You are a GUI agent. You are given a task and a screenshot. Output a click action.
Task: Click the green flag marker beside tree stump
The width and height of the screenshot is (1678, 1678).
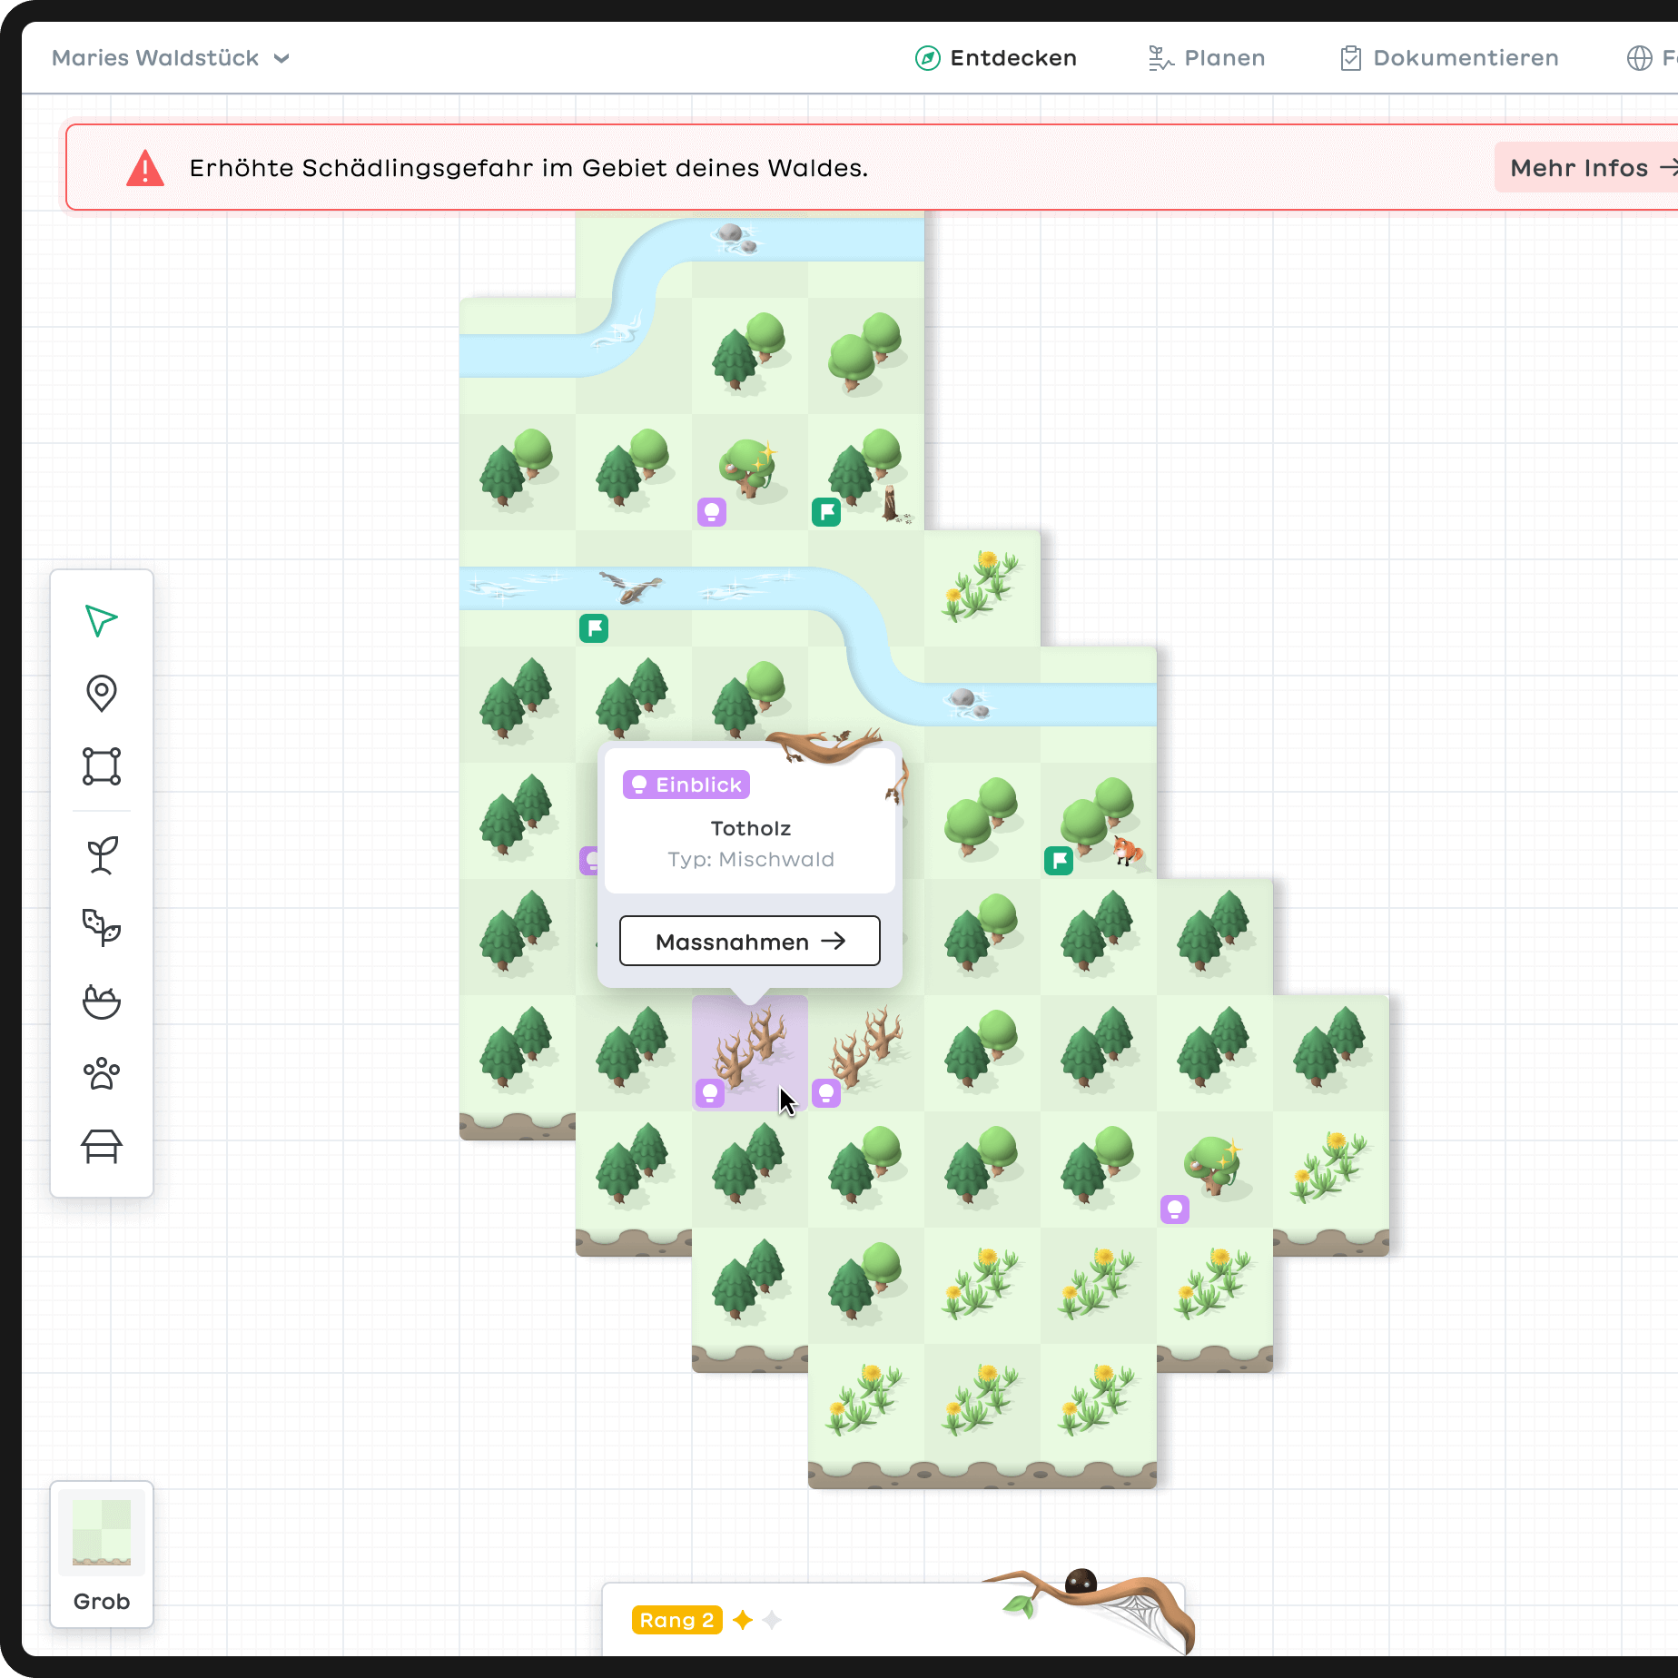826,512
